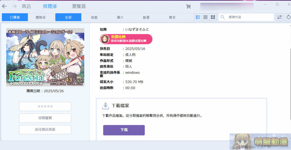Filter by 圖片 category

(x=120, y=17)
